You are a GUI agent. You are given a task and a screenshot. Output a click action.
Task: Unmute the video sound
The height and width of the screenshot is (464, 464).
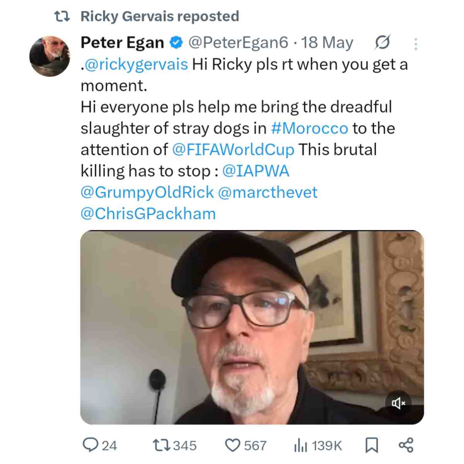398,404
